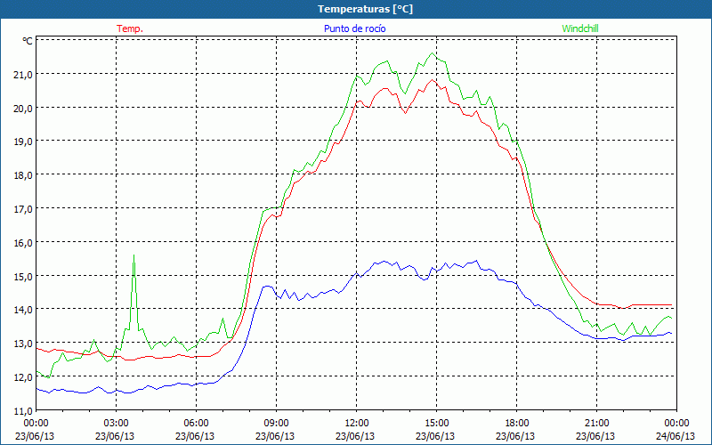This screenshot has width=712, height=445.
Task: Click the 24/06/13 date label
Action: click(676, 436)
